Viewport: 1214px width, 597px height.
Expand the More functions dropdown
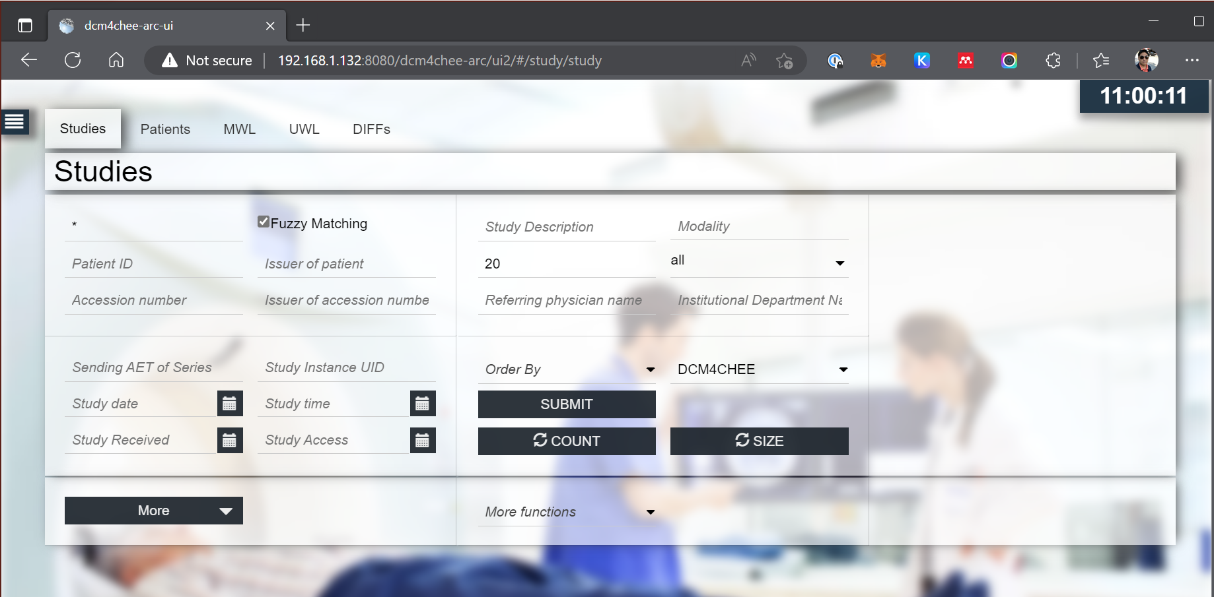click(x=567, y=512)
